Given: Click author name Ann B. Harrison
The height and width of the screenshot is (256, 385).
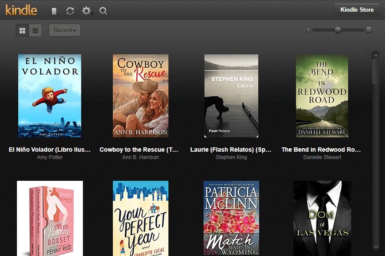Looking at the screenshot, I should pyautogui.click(x=141, y=157).
